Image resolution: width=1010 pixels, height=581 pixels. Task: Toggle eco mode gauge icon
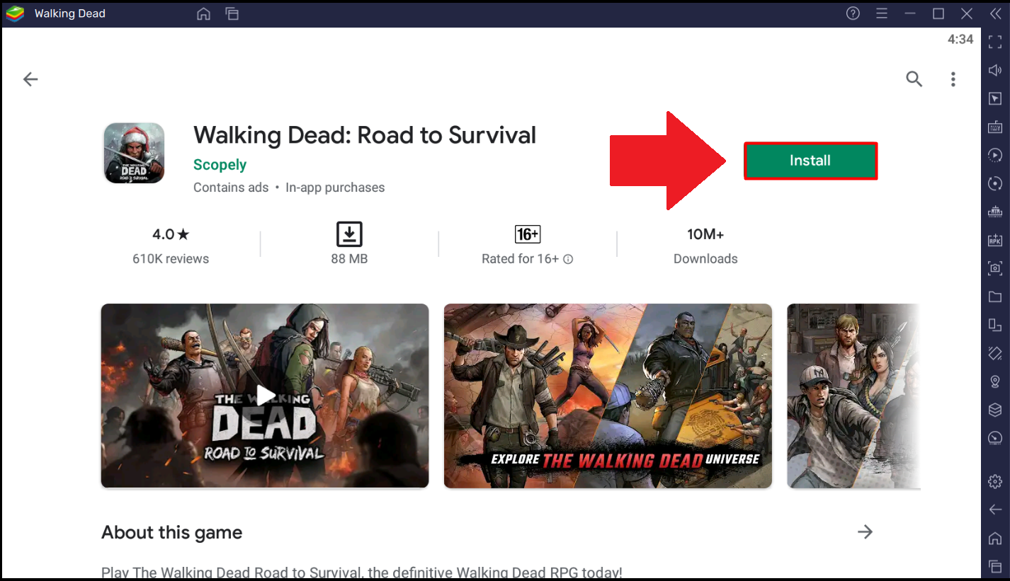pyautogui.click(x=995, y=438)
